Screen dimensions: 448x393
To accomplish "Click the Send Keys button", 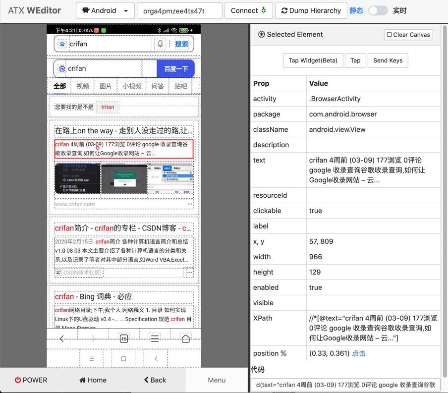I will tap(388, 60).
